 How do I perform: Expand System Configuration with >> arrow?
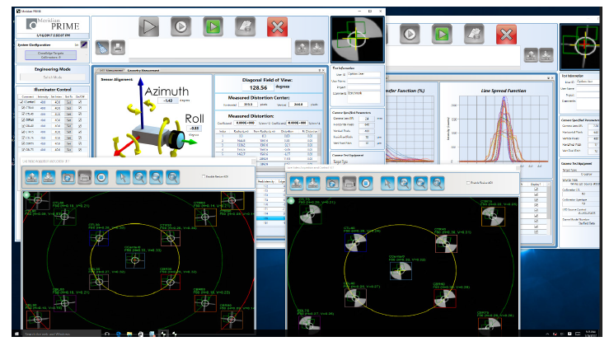[77, 44]
